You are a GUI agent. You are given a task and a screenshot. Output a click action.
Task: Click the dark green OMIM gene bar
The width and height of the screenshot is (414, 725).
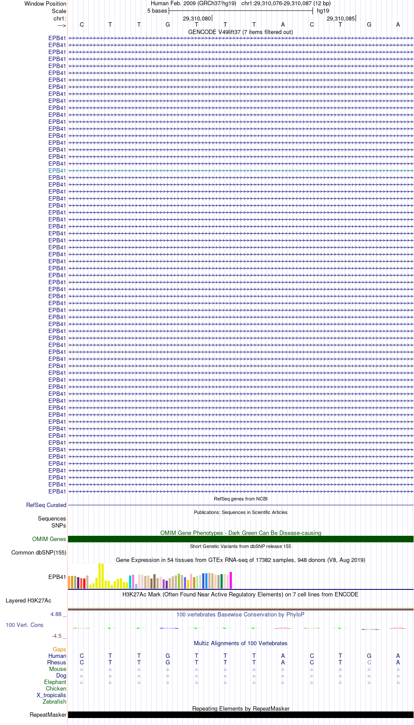click(241, 539)
